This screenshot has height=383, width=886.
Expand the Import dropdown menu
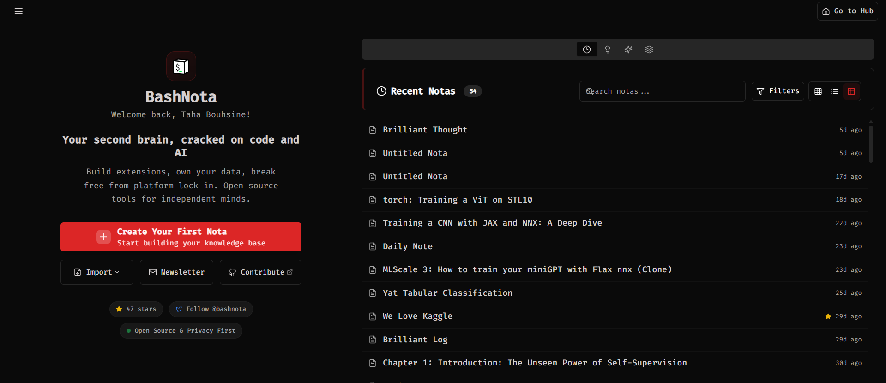(97, 272)
